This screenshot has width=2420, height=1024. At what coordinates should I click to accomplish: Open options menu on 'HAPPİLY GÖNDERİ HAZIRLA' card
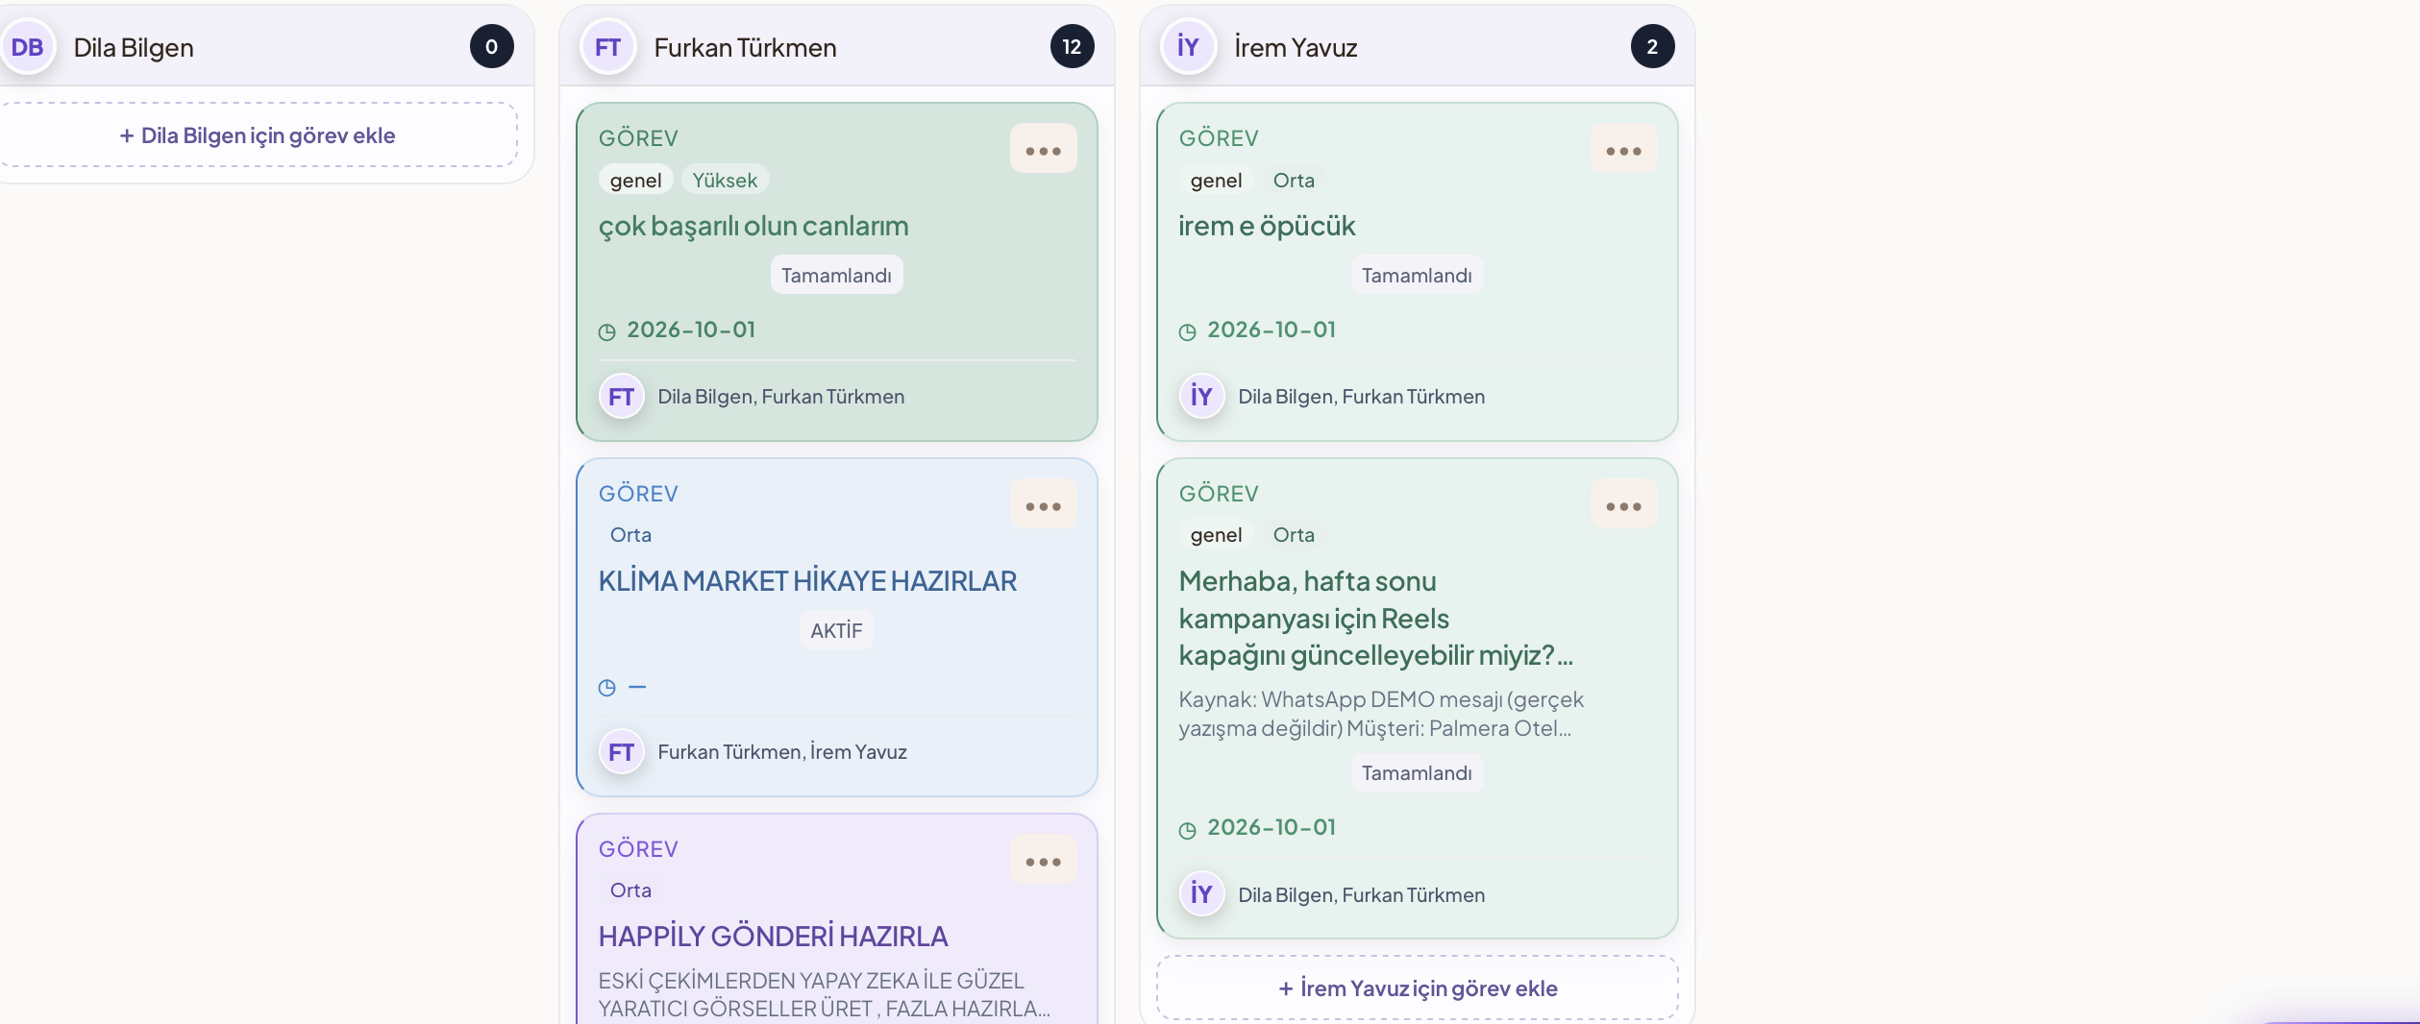(x=1043, y=860)
